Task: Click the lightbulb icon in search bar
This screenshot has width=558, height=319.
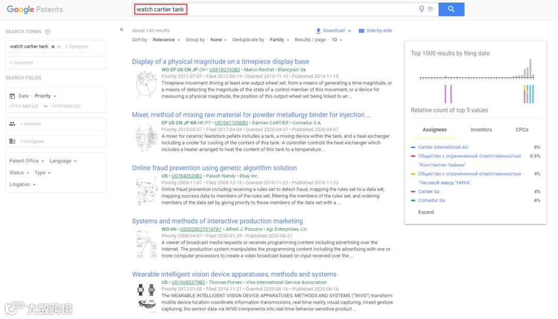Action: coord(422,9)
